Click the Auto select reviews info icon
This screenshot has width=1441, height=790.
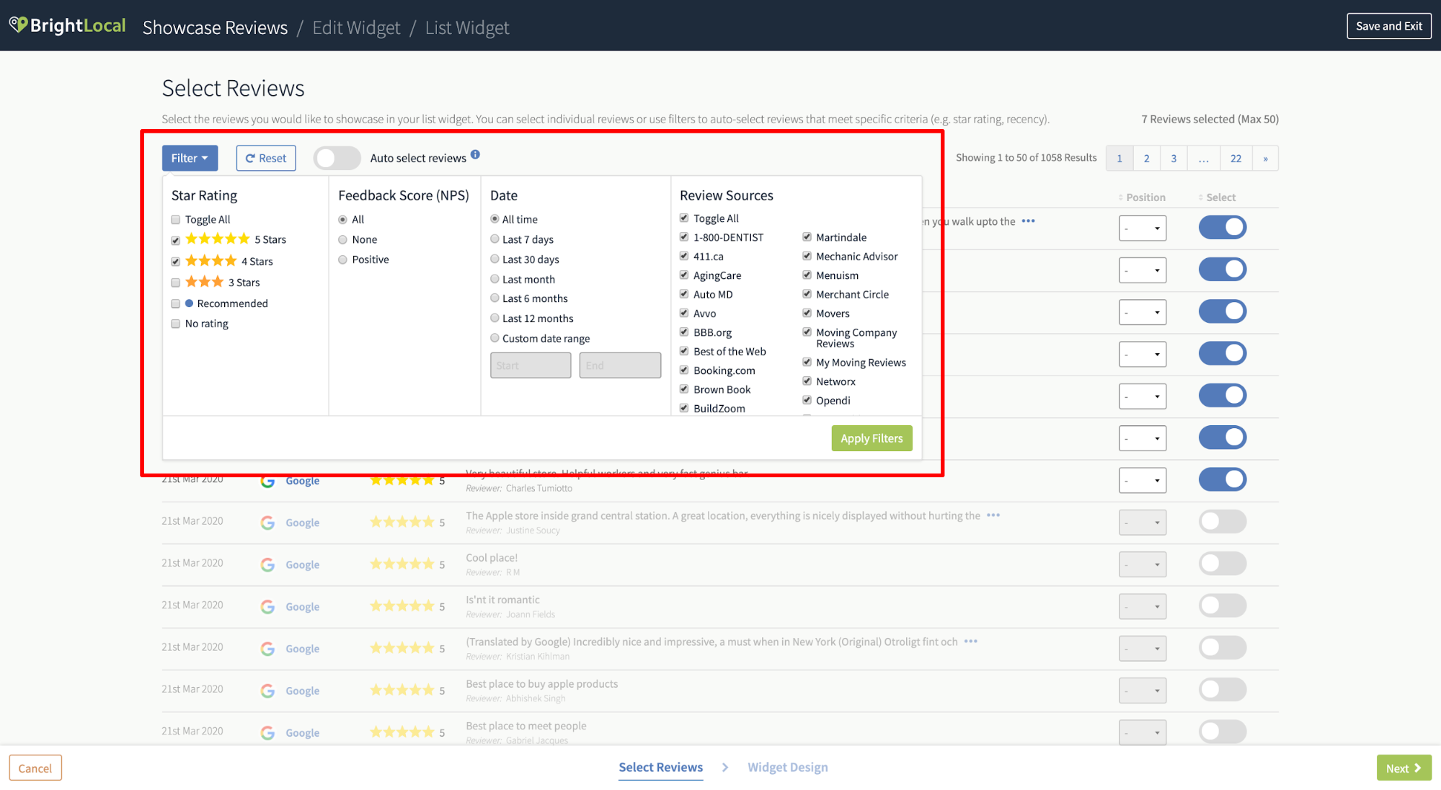pyautogui.click(x=475, y=154)
